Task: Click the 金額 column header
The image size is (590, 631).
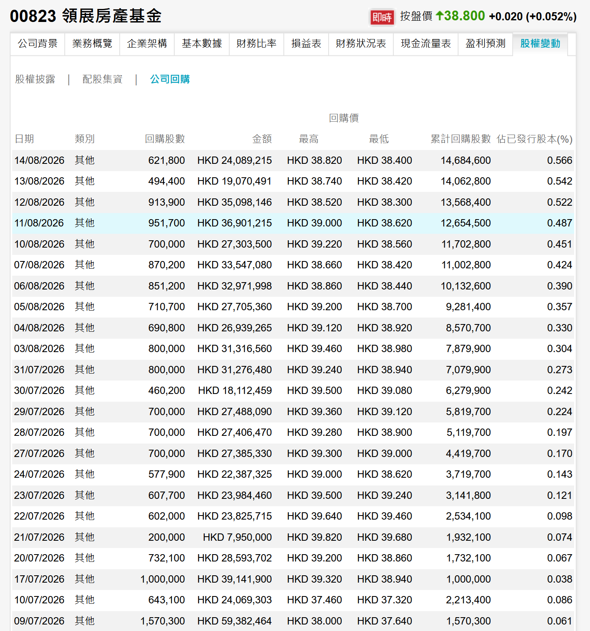Action: [x=262, y=139]
